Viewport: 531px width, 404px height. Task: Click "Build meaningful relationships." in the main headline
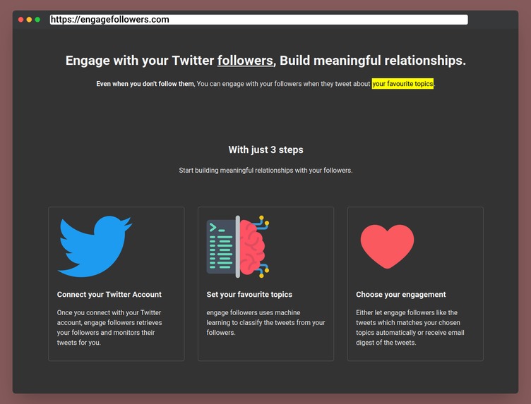click(373, 61)
